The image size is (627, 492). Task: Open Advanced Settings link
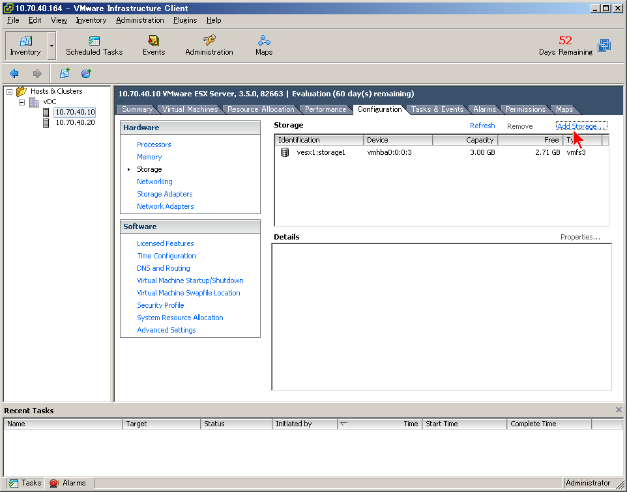pyautogui.click(x=166, y=330)
